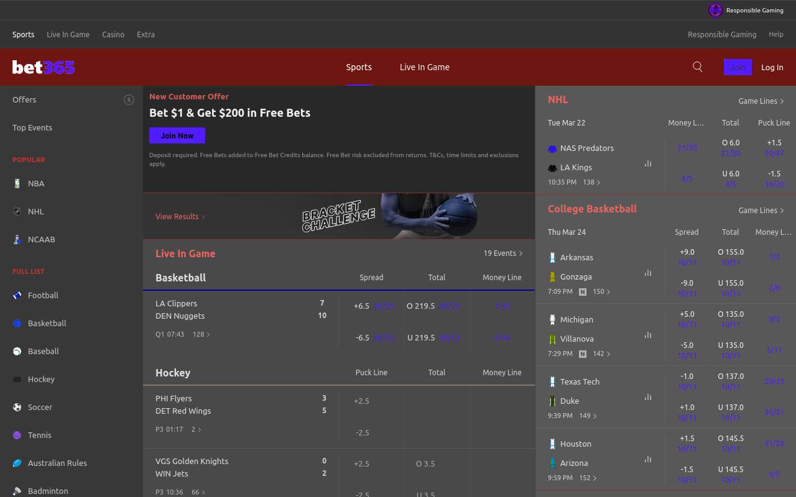Select Houston +1.5 spread odds
Screen dimensions: 796x497
click(x=687, y=444)
